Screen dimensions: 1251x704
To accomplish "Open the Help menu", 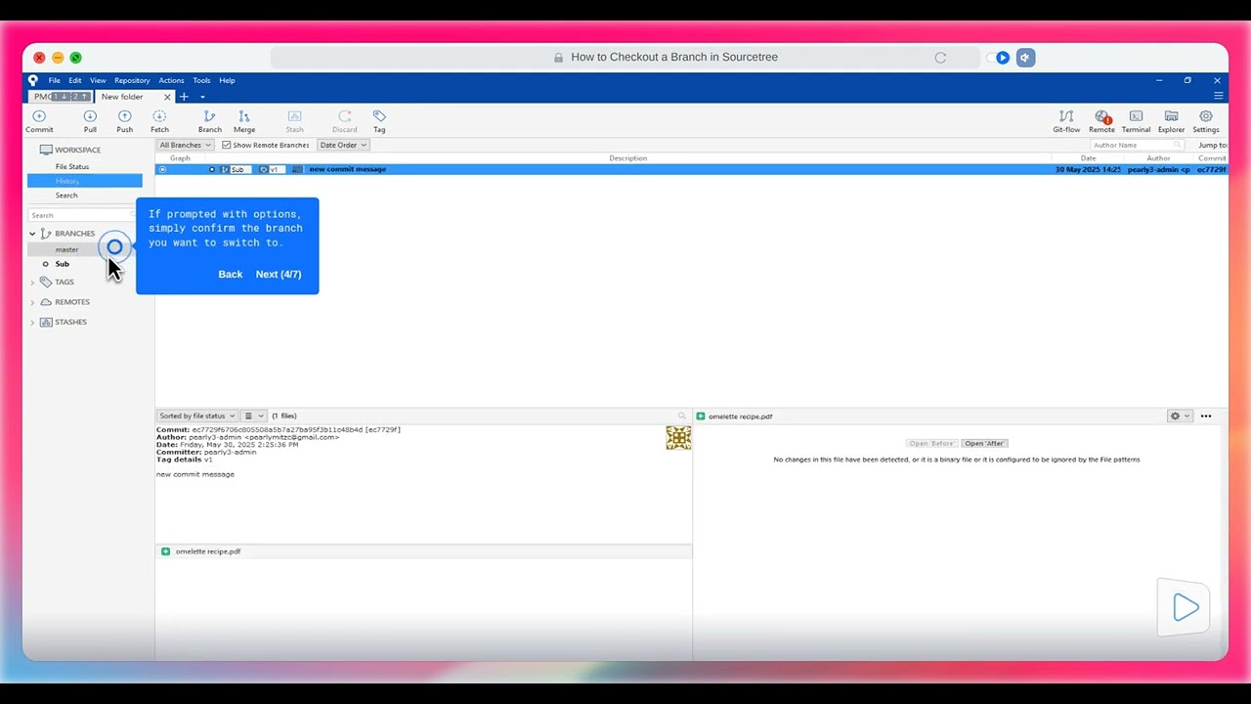I will pos(227,80).
